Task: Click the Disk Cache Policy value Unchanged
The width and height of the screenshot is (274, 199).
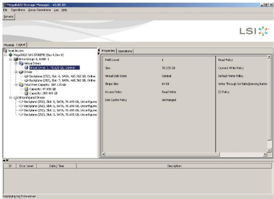Action: (169, 100)
